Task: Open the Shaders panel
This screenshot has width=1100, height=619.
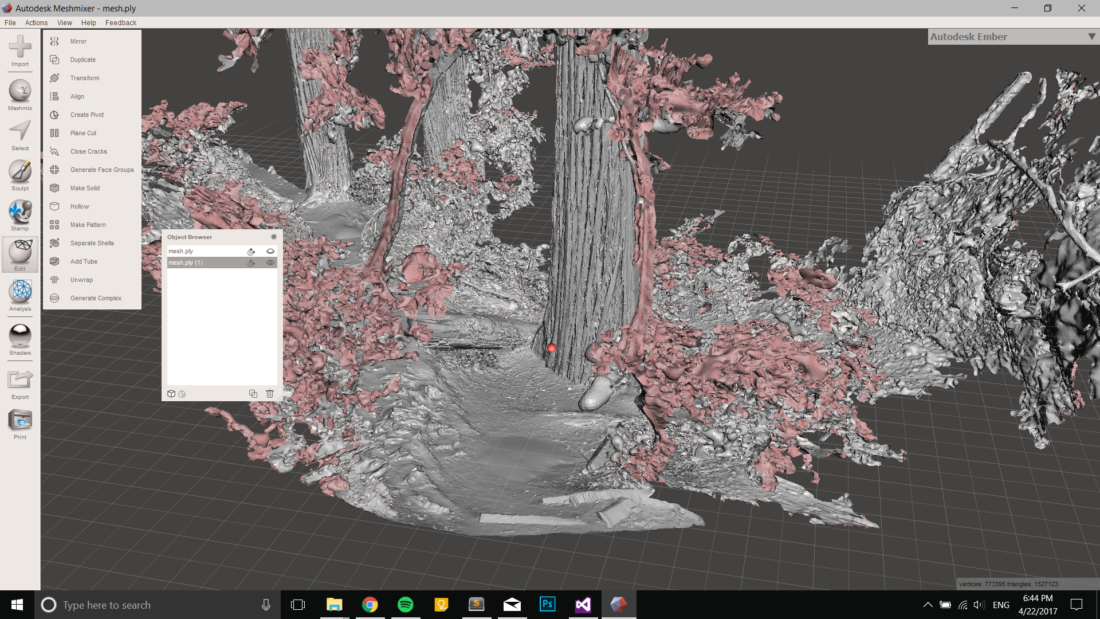Action: point(20,339)
